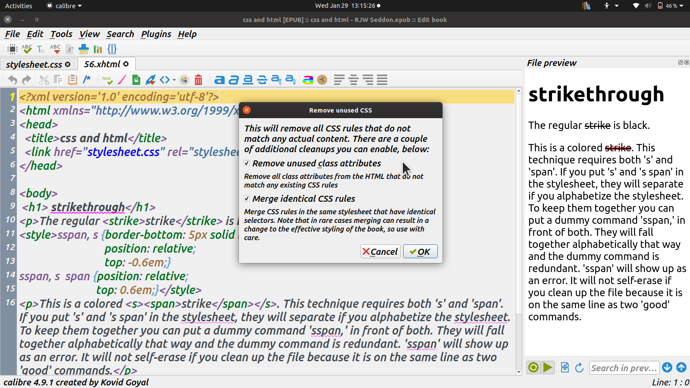Click the round color wheel icon
The height and width of the screenshot is (388, 690).
(184, 80)
